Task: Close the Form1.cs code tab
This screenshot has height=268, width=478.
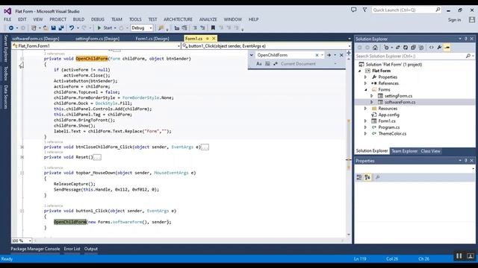Action: (x=214, y=38)
